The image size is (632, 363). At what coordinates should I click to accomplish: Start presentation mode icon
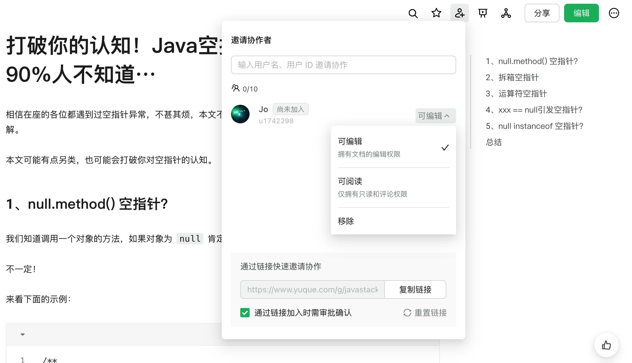[x=483, y=13]
